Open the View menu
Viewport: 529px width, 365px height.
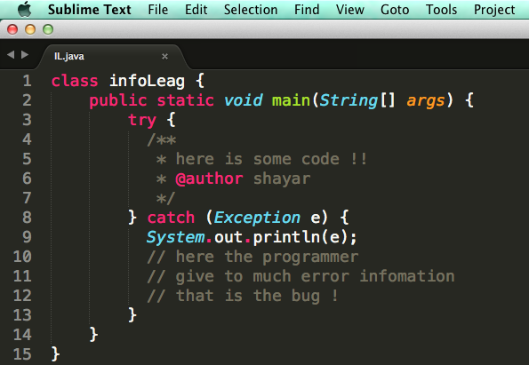click(350, 10)
